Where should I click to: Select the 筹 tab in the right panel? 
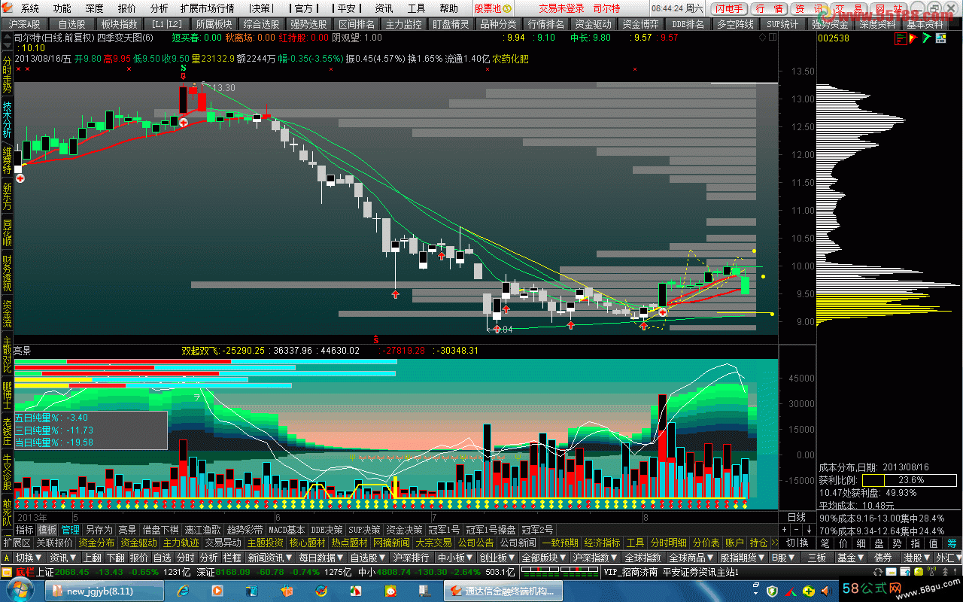click(x=953, y=543)
